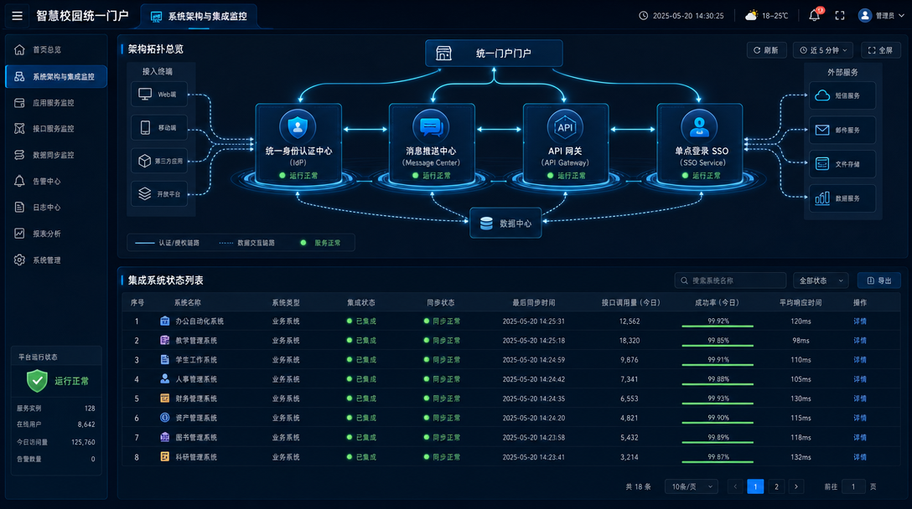Select the 消息推送中心 chat icon
Image resolution: width=912 pixels, height=509 pixels.
[431, 126]
